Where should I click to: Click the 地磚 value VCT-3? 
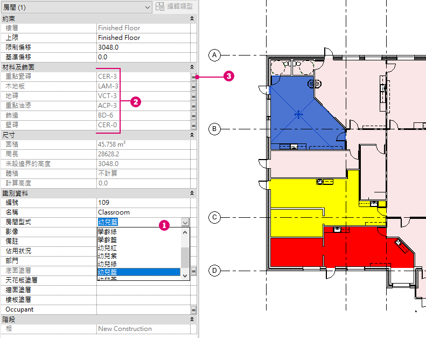[108, 96]
